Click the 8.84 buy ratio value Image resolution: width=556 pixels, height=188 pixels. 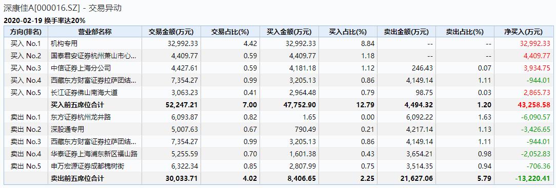coord(368,44)
